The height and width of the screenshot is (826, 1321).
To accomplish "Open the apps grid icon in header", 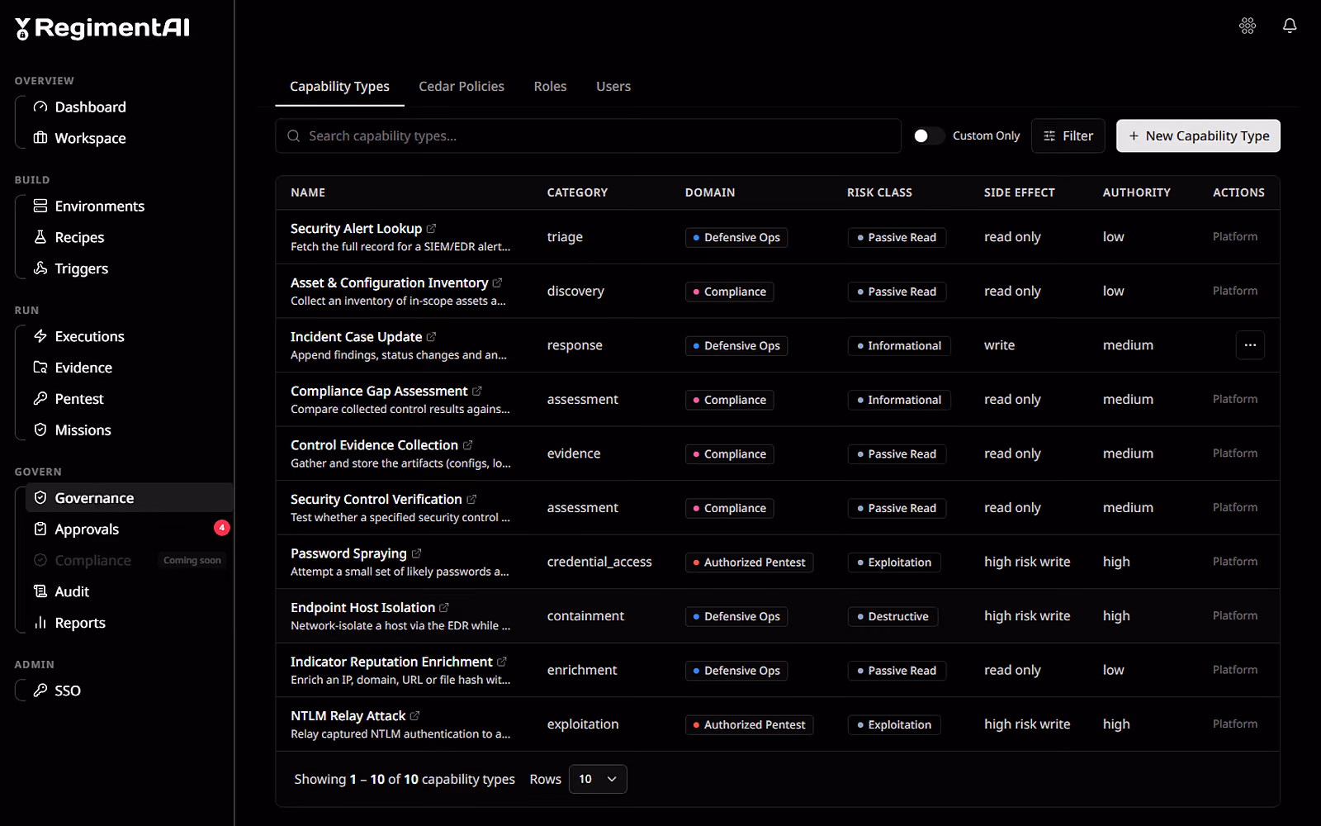I will tap(1248, 26).
